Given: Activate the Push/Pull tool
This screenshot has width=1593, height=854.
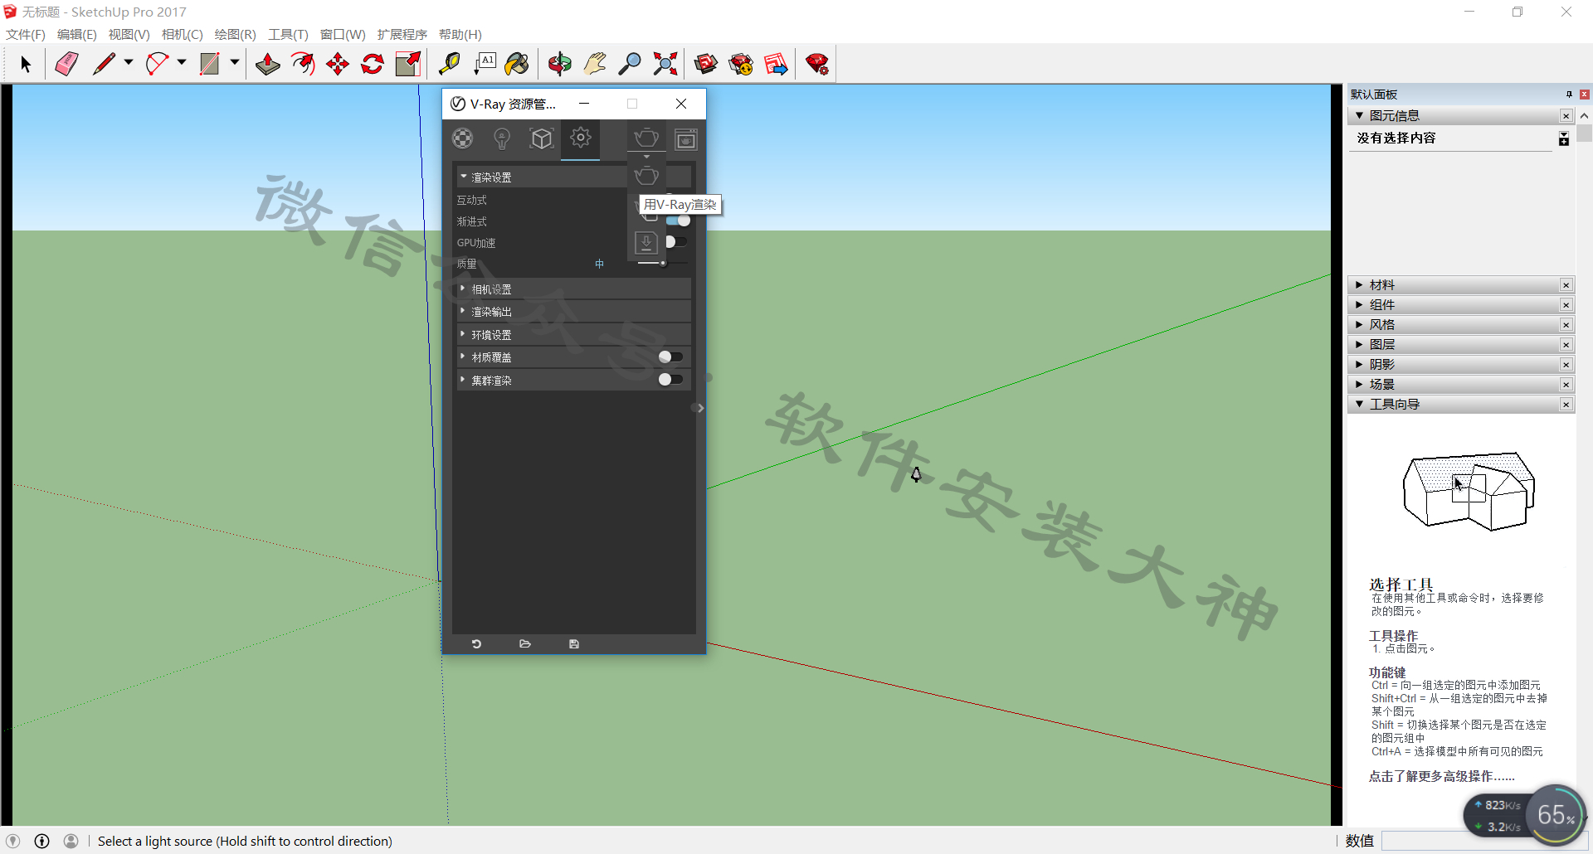Looking at the screenshot, I should [267, 64].
